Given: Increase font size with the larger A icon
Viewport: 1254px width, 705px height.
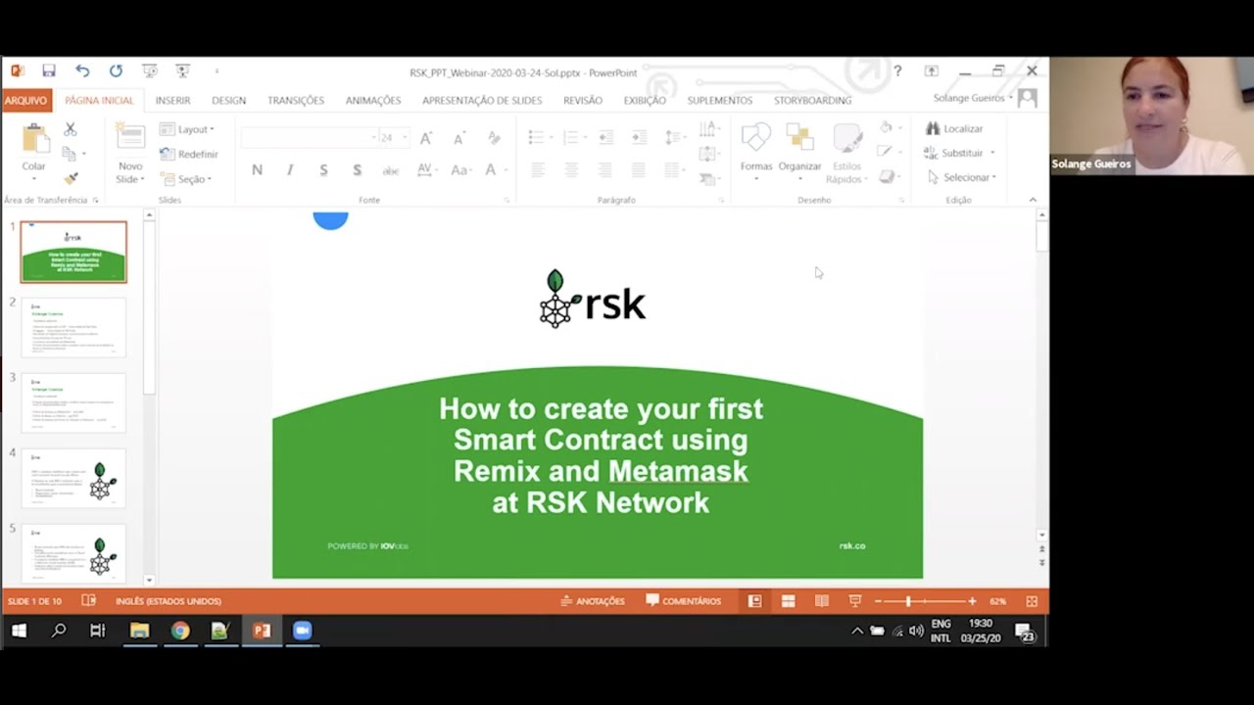Looking at the screenshot, I should [426, 138].
